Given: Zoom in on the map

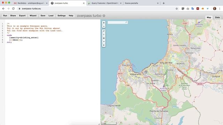Looking at the screenshot, I should [x=104, y=23].
